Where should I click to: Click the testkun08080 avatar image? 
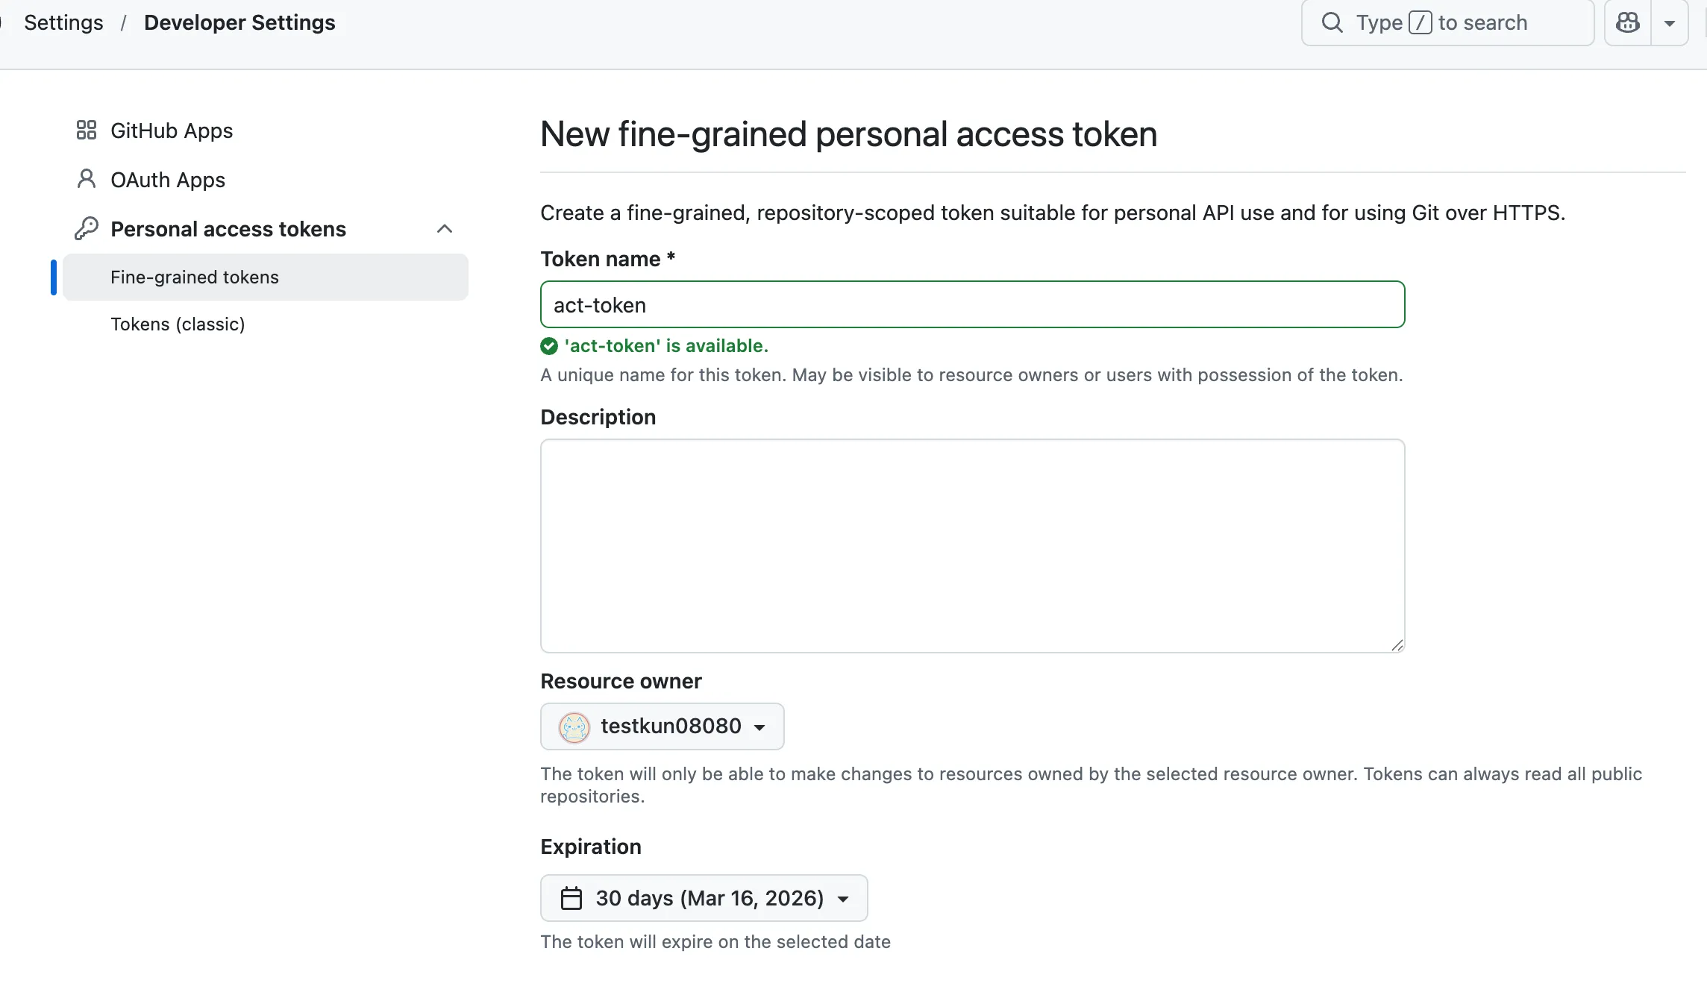click(x=574, y=726)
